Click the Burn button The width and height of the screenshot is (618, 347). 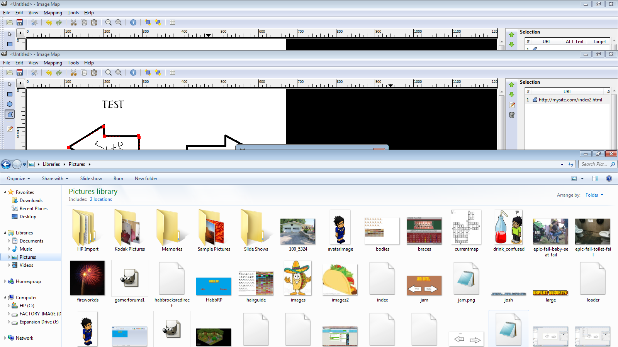(118, 179)
